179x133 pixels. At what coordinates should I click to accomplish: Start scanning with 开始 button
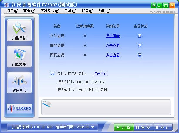point(124,127)
